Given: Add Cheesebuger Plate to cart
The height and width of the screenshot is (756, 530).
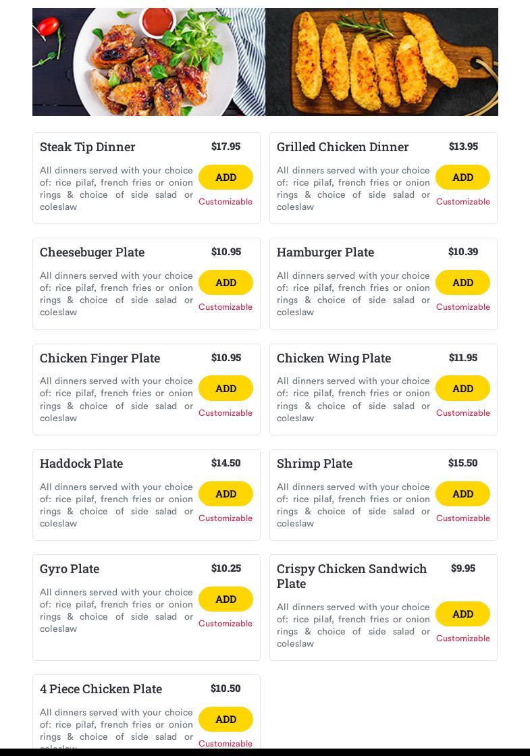Looking at the screenshot, I should [226, 283].
